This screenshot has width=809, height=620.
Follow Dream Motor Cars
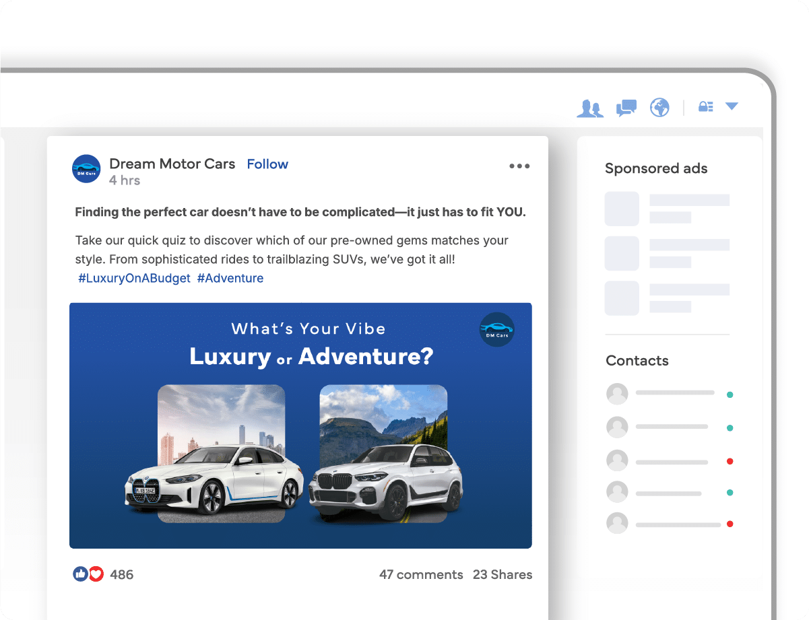click(x=267, y=164)
